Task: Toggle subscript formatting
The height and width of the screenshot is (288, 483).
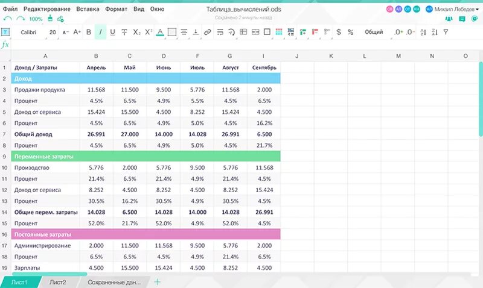Action: [136, 32]
